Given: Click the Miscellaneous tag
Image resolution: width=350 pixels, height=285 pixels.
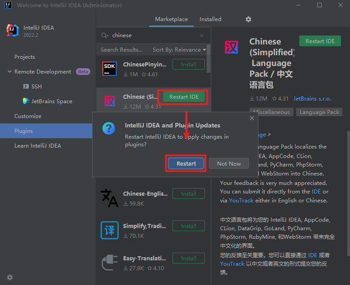Looking at the screenshot, I should click(271, 112).
